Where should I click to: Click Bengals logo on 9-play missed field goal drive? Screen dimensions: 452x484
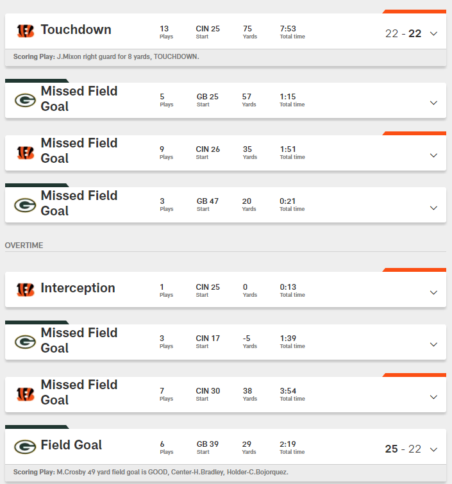pyautogui.click(x=26, y=152)
